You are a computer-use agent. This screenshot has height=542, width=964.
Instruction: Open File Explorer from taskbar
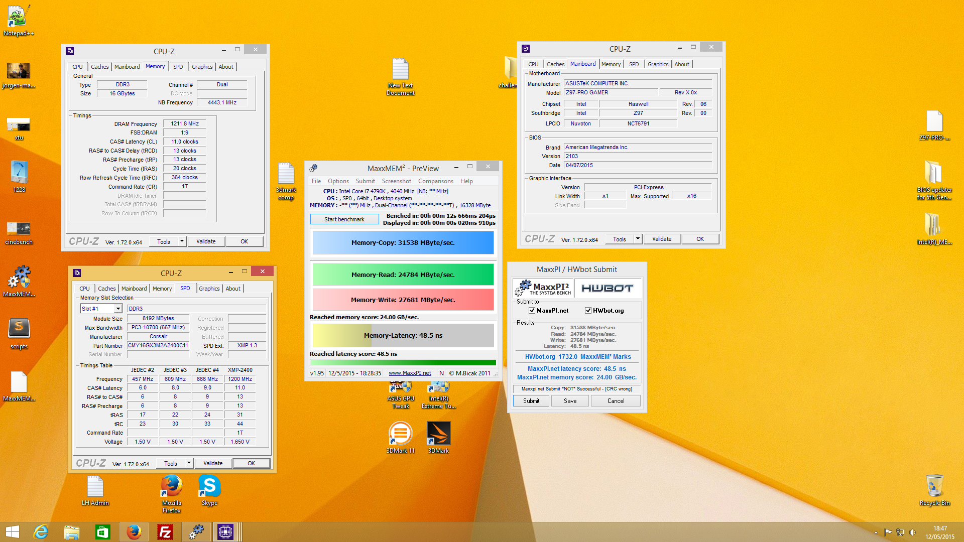72,532
